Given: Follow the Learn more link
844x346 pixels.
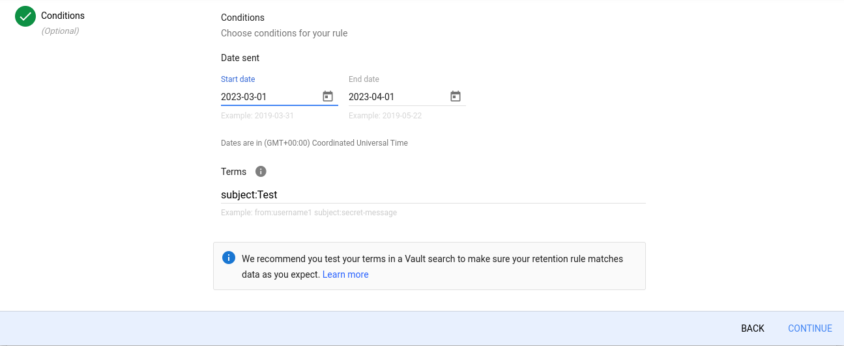Looking at the screenshot, I should (345, 274).
